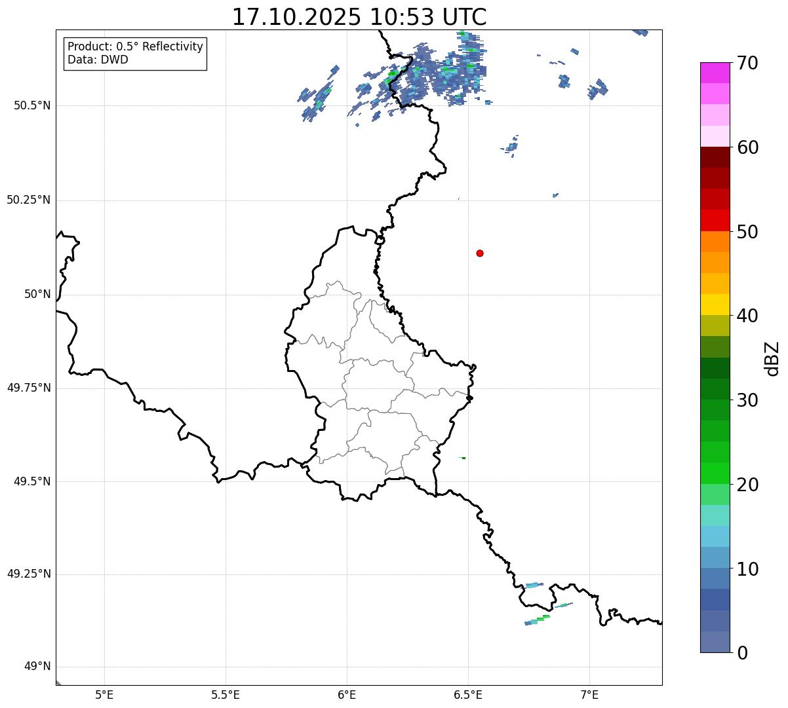Click the red station marker dot
Screen dimensions: 788x708
(480, 253)
